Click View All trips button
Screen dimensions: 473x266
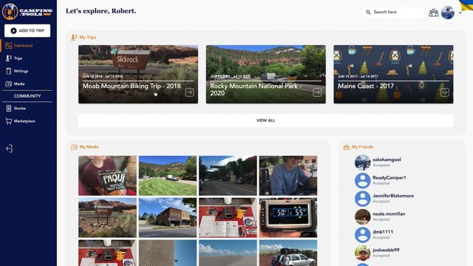(x=266, y=120)
